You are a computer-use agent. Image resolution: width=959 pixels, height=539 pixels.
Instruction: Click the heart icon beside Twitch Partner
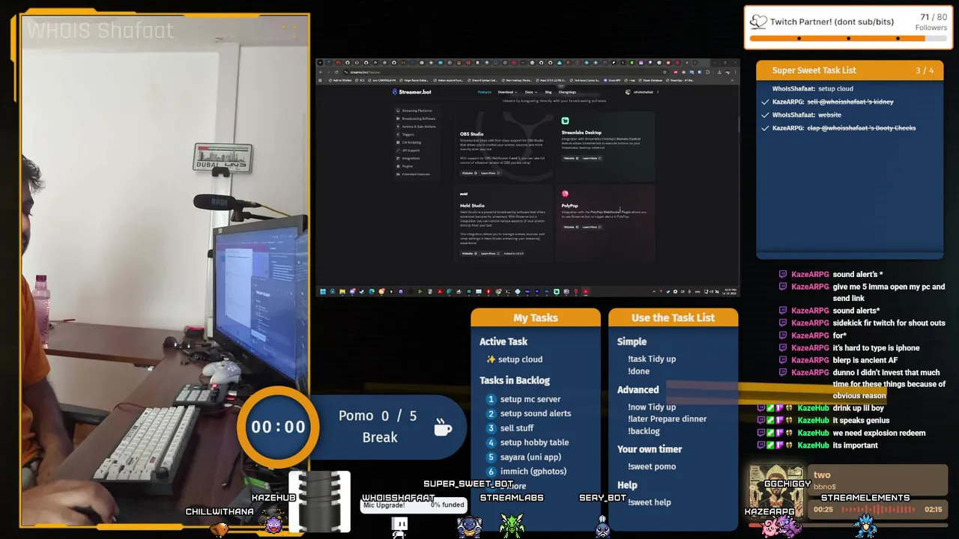[x=758, y=22]
